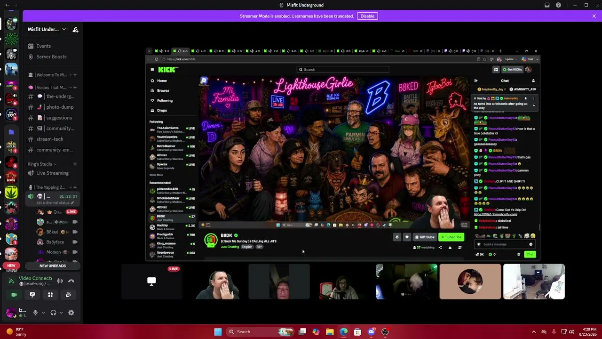Gift Subs to B8DK channel
Screen dimensions: 602x339
[424, 237]
